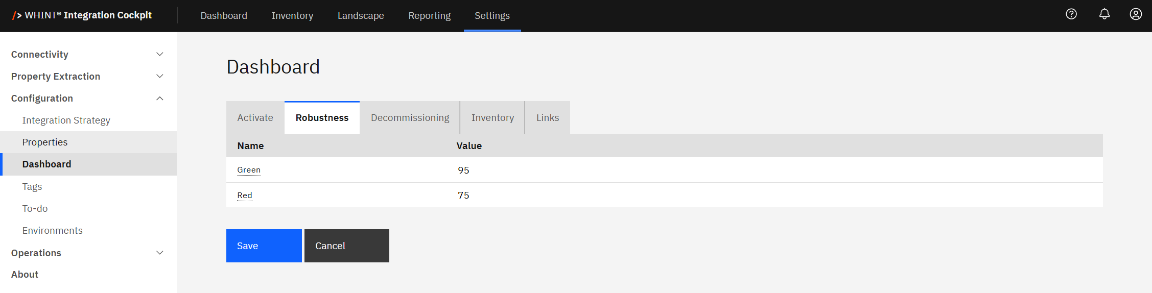This screenshot has height=293, width=1152.
Task: Expand the Operations section
Action: pyautogui.click(x=159, y=253)
